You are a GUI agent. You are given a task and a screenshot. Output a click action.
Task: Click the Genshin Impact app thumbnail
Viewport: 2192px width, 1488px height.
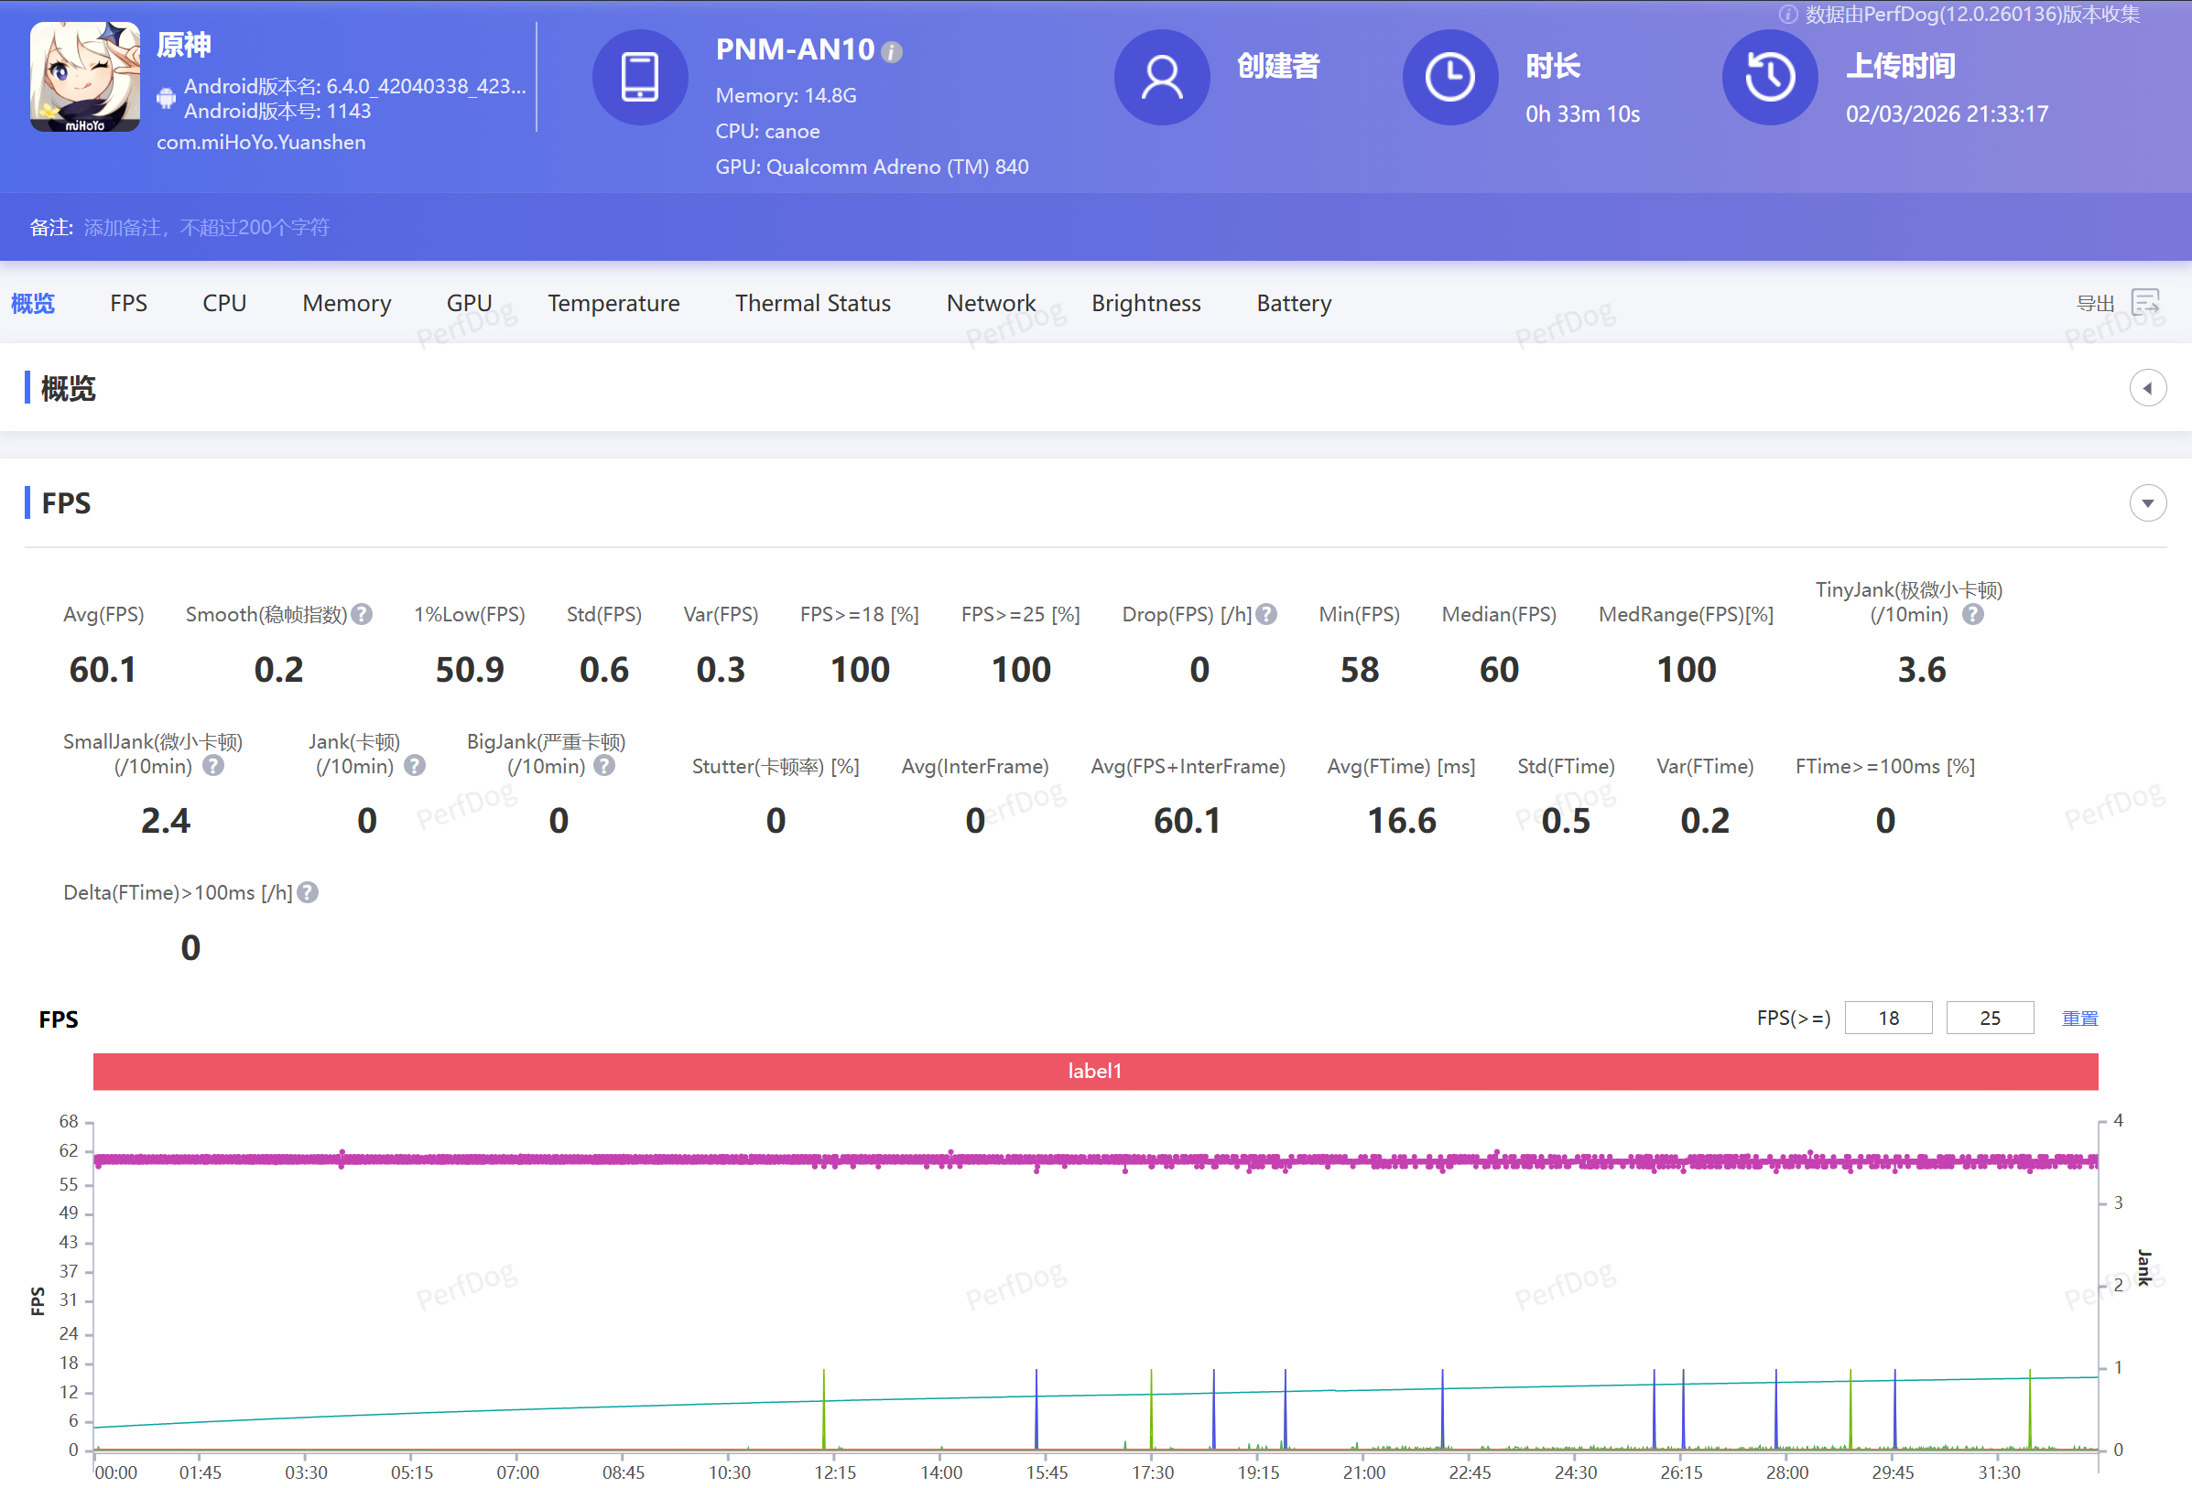(85, 76)
